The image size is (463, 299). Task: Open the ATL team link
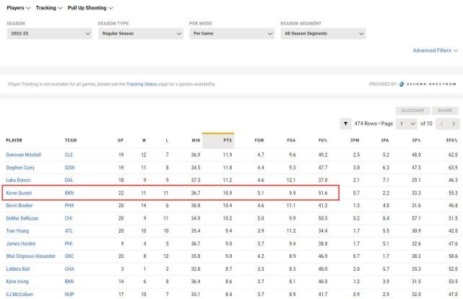point(69,231)
